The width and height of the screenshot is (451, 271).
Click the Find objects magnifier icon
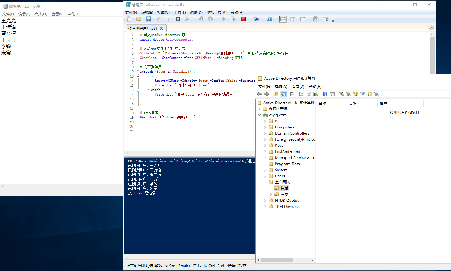click(x=370, y=94)
